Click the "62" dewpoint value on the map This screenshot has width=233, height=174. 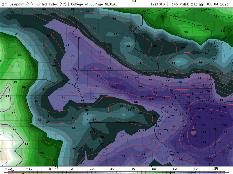pyautogui.click(x=128, y=46)
